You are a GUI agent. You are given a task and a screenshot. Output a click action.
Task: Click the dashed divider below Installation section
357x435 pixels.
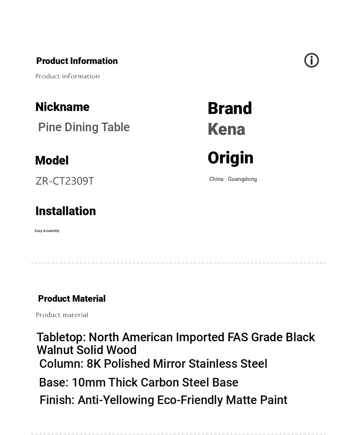pos(178,263)
